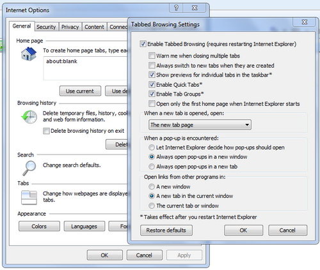Check Always switch to new tabs when created
The width and height of the screenshot is (320, 270).
pos(152,65)
